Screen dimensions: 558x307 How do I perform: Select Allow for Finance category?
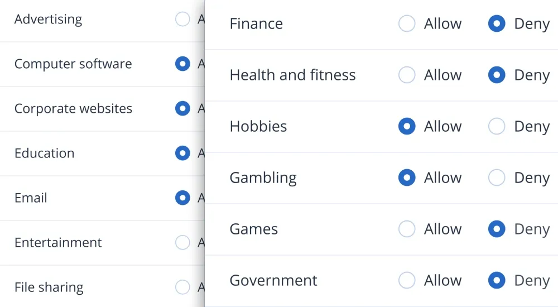click(x=407, y=23)
